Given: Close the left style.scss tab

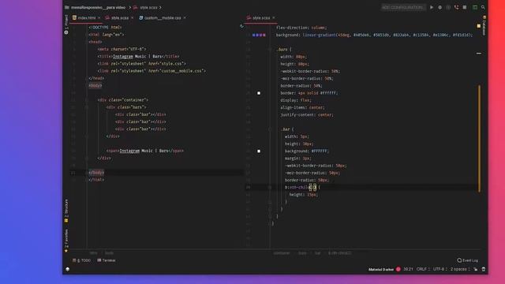Looking at the screenshot, I should [x=132, y=18].
